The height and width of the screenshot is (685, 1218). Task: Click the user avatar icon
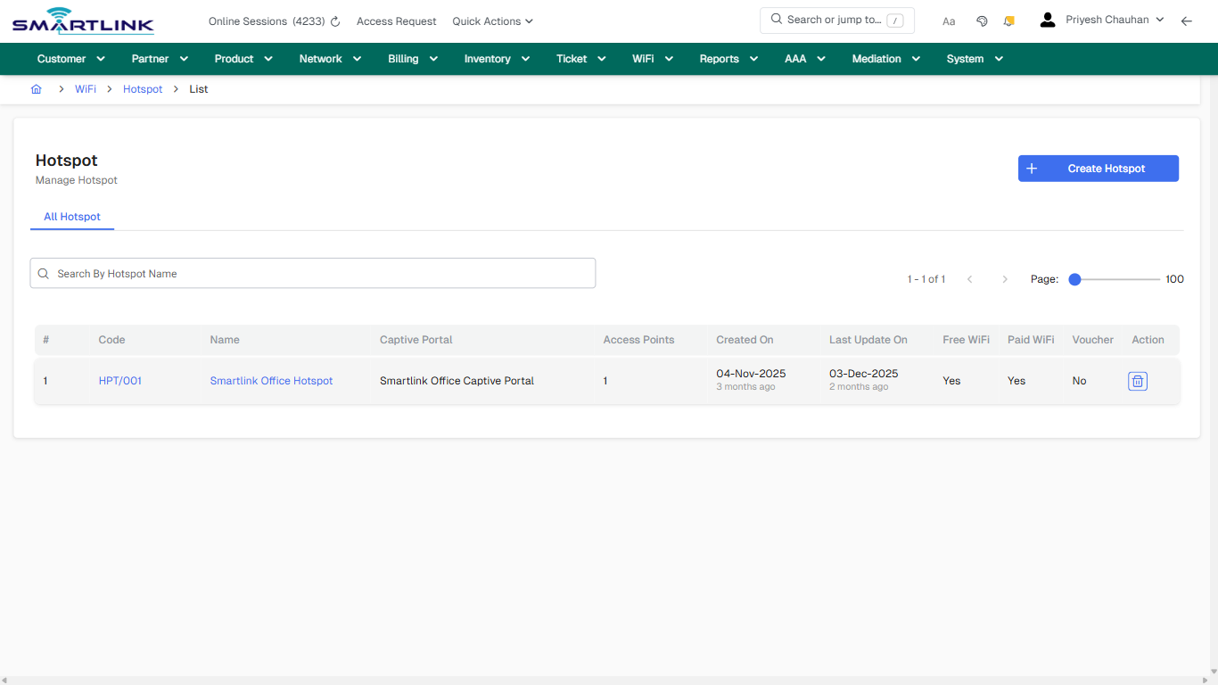[x=1047, y=19]
